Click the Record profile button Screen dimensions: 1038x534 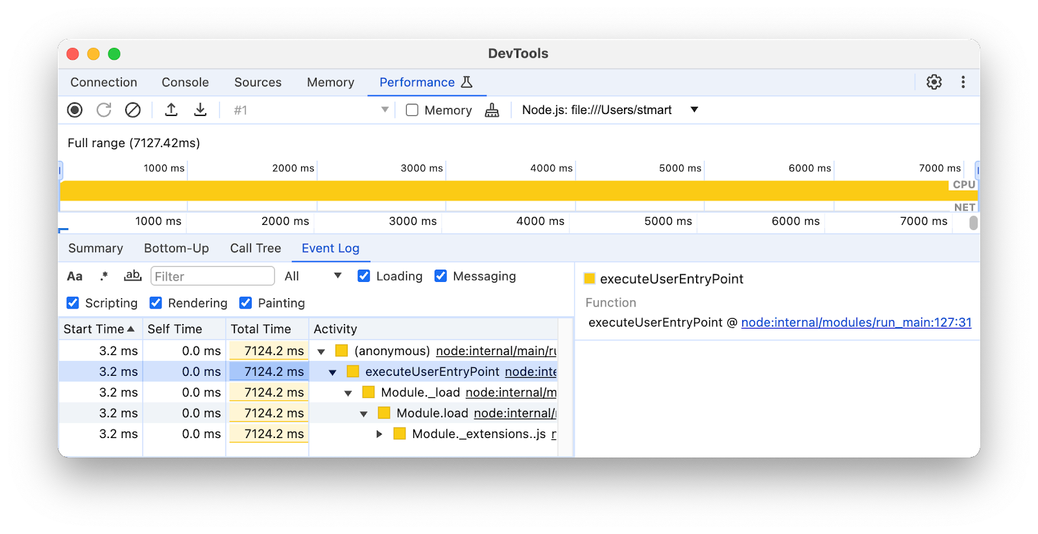pos(75,110)
